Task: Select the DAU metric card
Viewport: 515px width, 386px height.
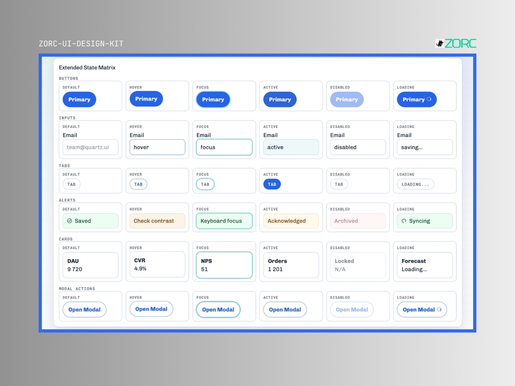Action: tap(90, 265)
